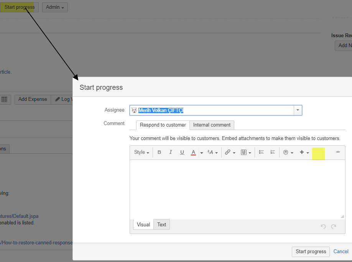Collapse the editor toolbar with the chevron
The width and height of the screenshot is (352, 262).
pyautogui.click(x=337, y=152)
